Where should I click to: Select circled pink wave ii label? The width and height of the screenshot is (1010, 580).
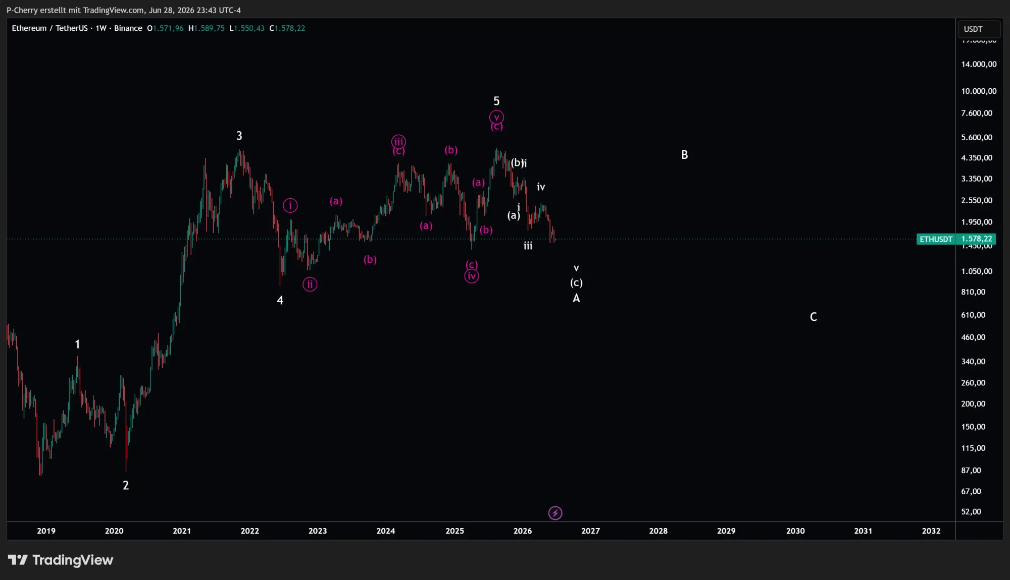pyautogui.click(x=310, y=284)
